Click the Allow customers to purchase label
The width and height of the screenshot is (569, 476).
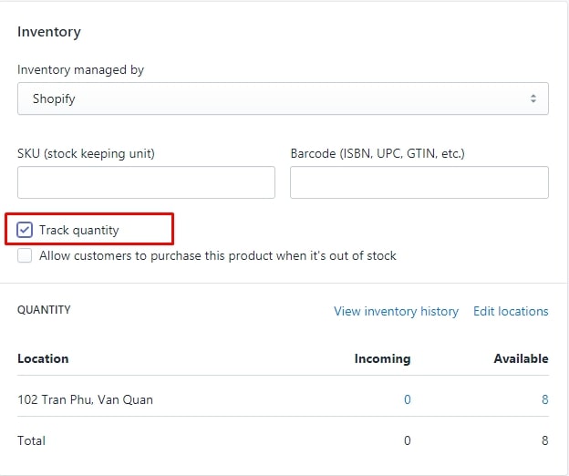pos(218,256)
